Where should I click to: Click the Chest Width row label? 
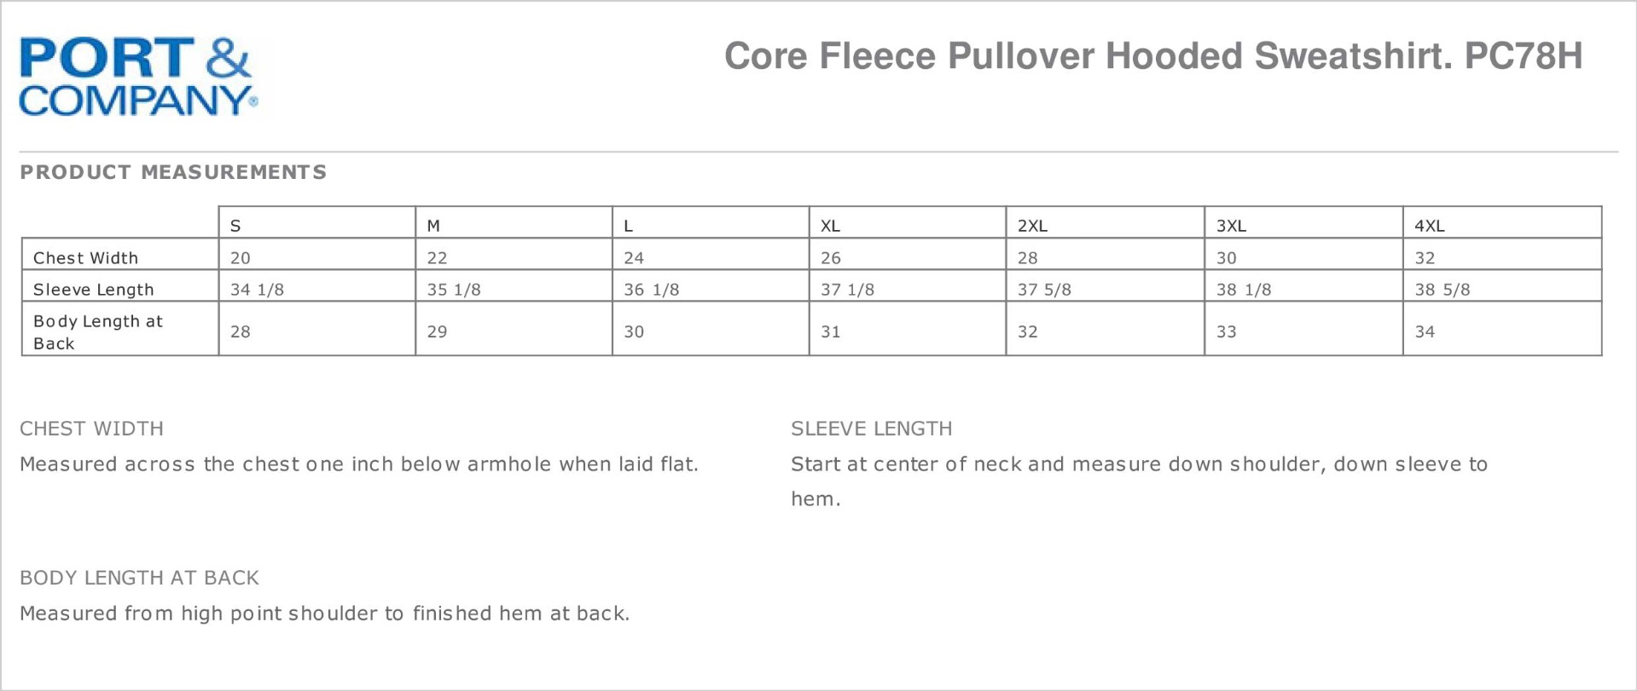[x=85, y=257]
